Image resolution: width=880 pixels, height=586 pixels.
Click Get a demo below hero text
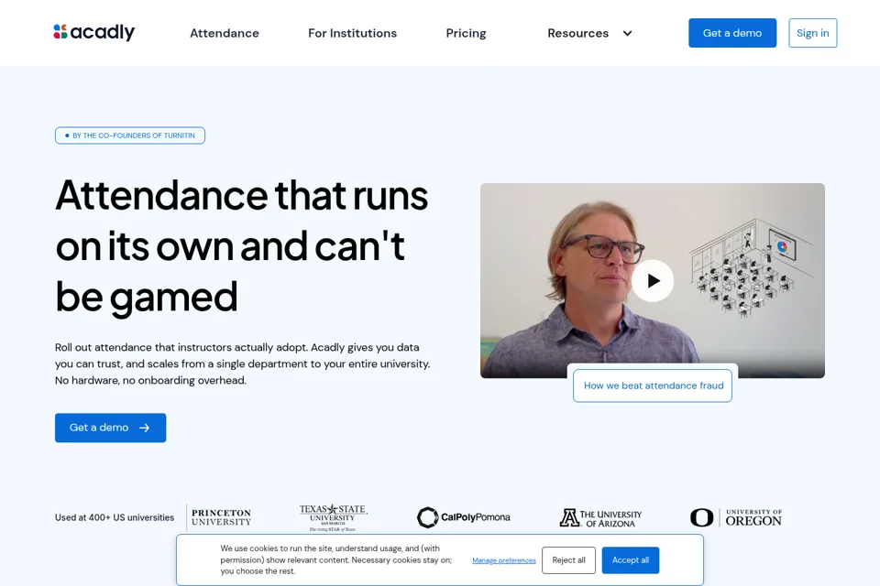[111, 428]
